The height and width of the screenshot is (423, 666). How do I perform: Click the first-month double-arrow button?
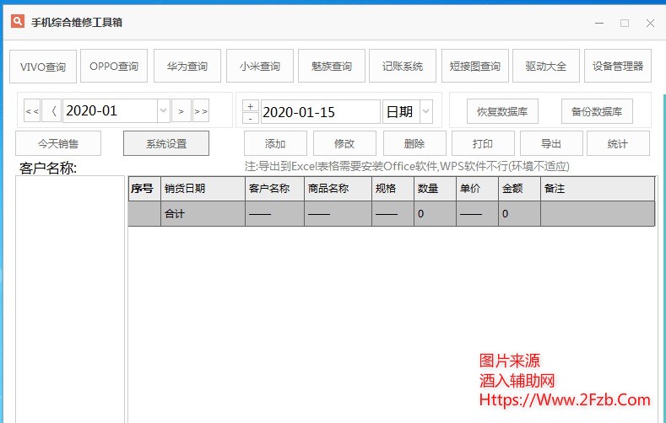click(32, 111)
